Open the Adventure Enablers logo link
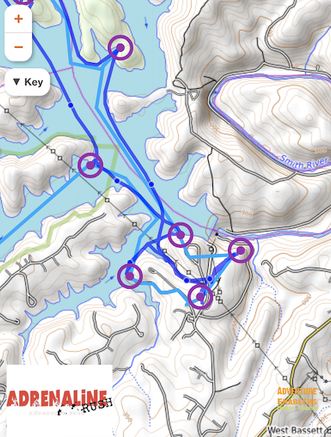331x437 pixels. coord(297,399)
